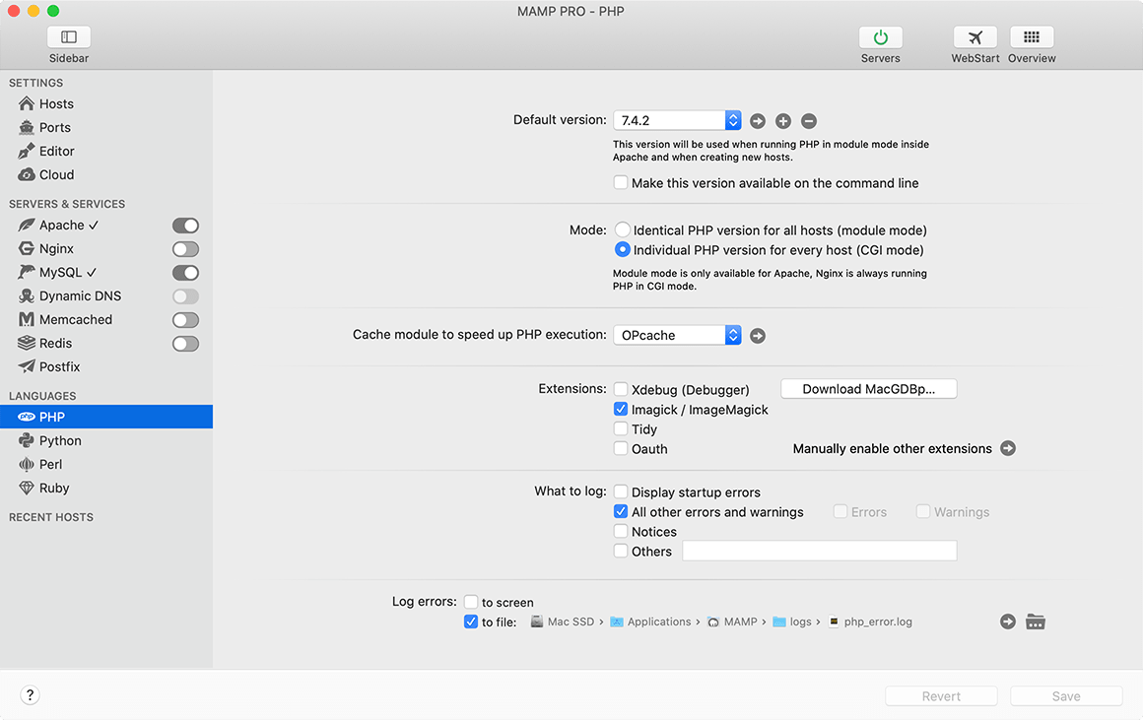1143x720 pixels.
Task: Open WebStart airplane icon
Action: coord(975,37)
